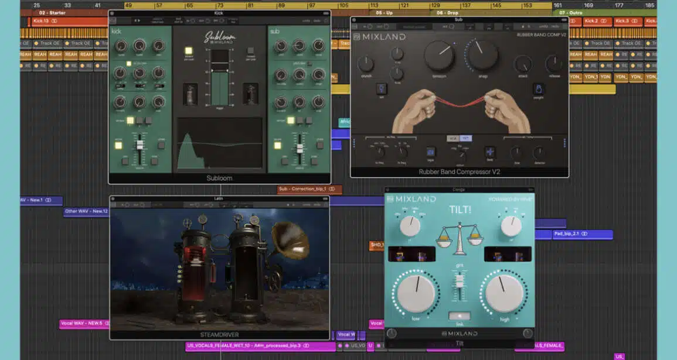Screen dimensions: 677x360
Task: Click the detector knob in Rubber Band Compressor
Action: [539, 153]
